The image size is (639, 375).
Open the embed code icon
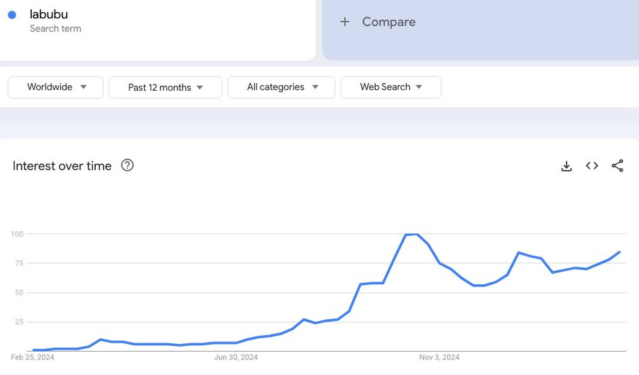(592, 166)
